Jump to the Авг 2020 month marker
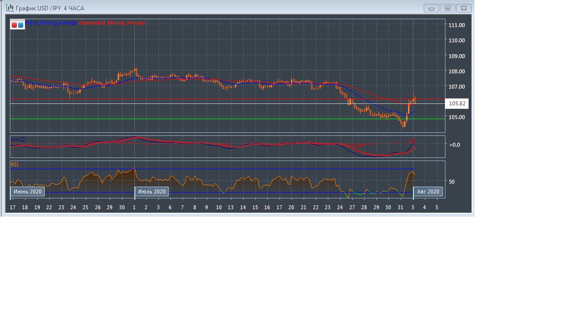 pos(428,191)
